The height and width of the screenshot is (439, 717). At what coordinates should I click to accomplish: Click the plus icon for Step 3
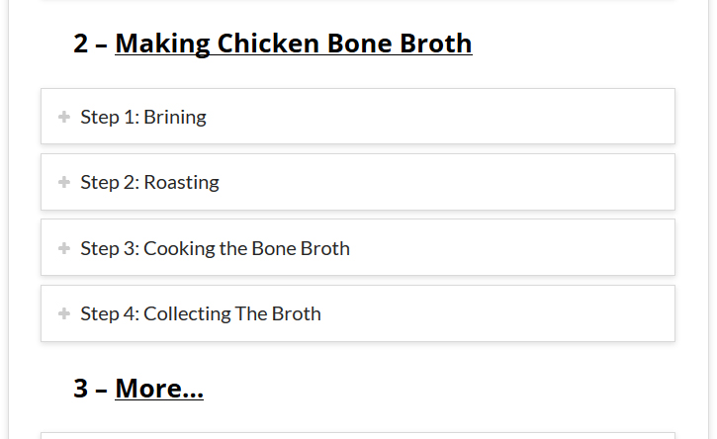[64, 248]
